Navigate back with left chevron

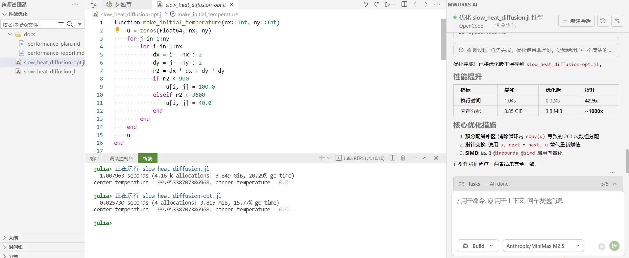(415, 4)
